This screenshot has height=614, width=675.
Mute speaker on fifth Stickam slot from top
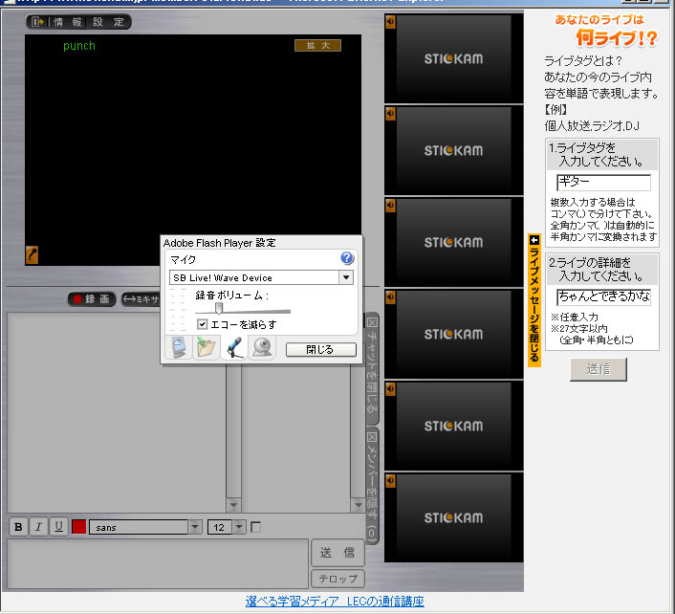(x=390, y=389)
